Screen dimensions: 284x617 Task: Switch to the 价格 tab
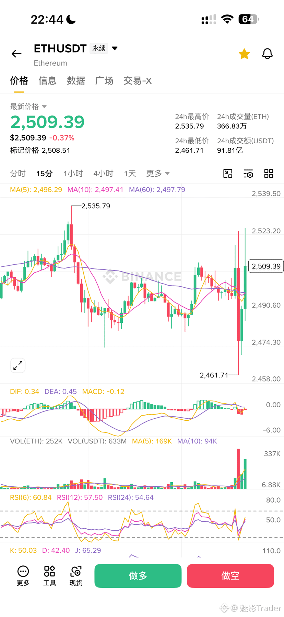coord(19,81)
